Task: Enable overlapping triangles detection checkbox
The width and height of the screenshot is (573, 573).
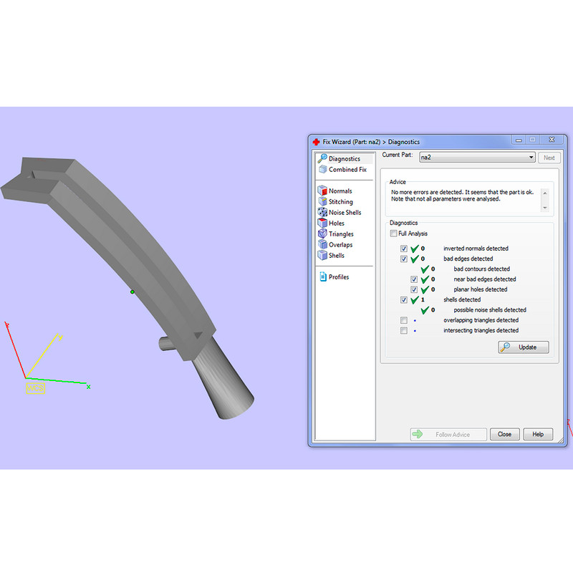Action: pos(404,320)
